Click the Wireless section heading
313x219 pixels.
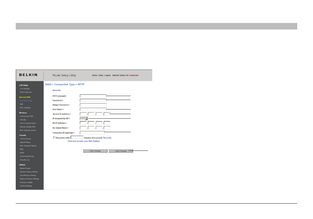[x=23, y=113]
